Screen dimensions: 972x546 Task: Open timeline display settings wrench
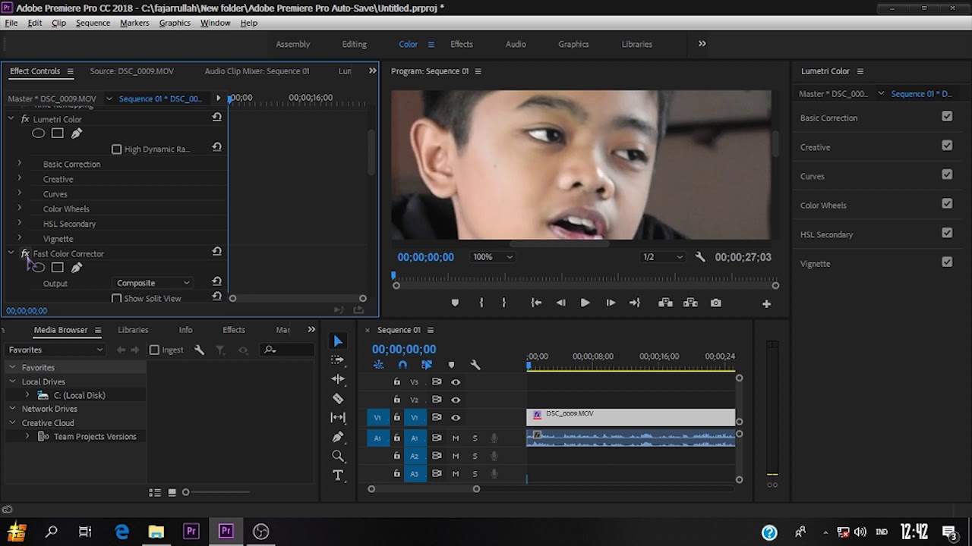(475, 365)
